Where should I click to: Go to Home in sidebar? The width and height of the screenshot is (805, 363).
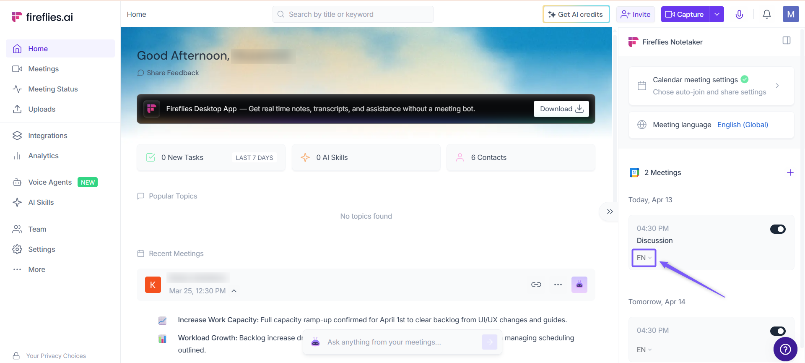tap(60, 49)
